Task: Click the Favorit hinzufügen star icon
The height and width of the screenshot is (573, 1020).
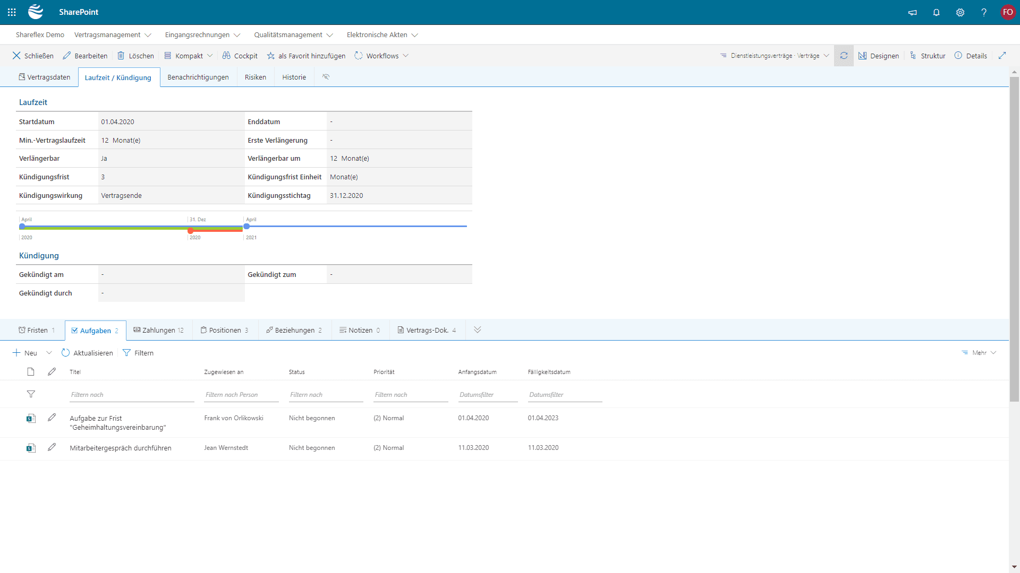Action: point(272,55)
